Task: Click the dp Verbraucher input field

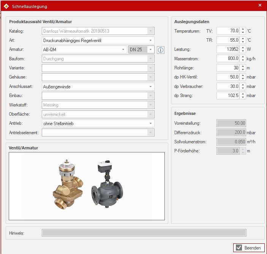Action: pos(228,86)
